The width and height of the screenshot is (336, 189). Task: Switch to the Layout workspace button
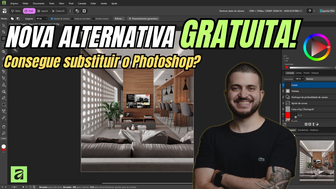tap(43, 11)
